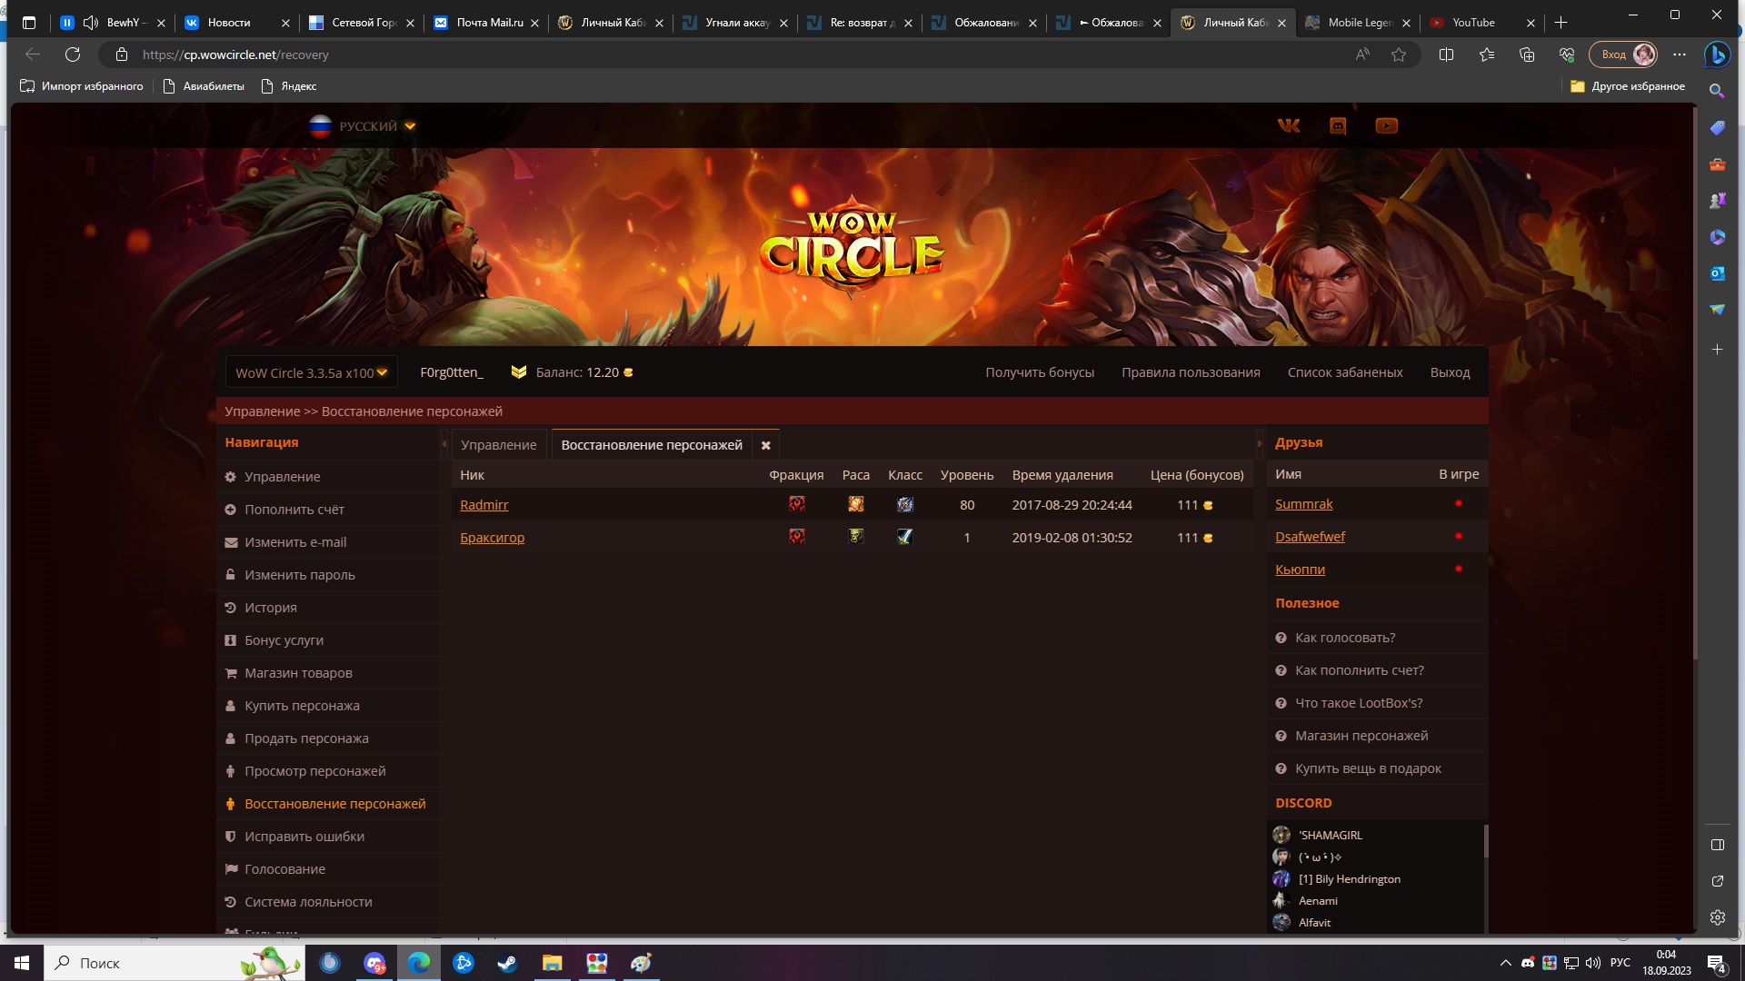Open the WoW Circle 3.3.5a x100 realm selector
The width and height of the screenshot is (1745, 981).
point(311,372)
